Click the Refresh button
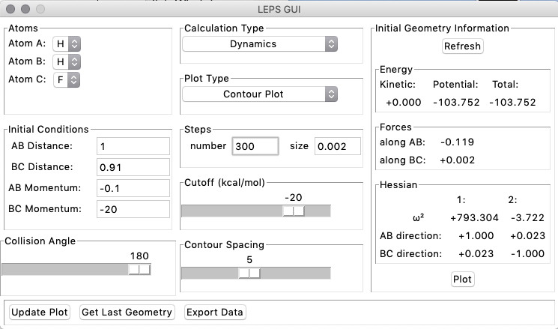This screenshot has height=329, width=558. [x=462, y=46]
